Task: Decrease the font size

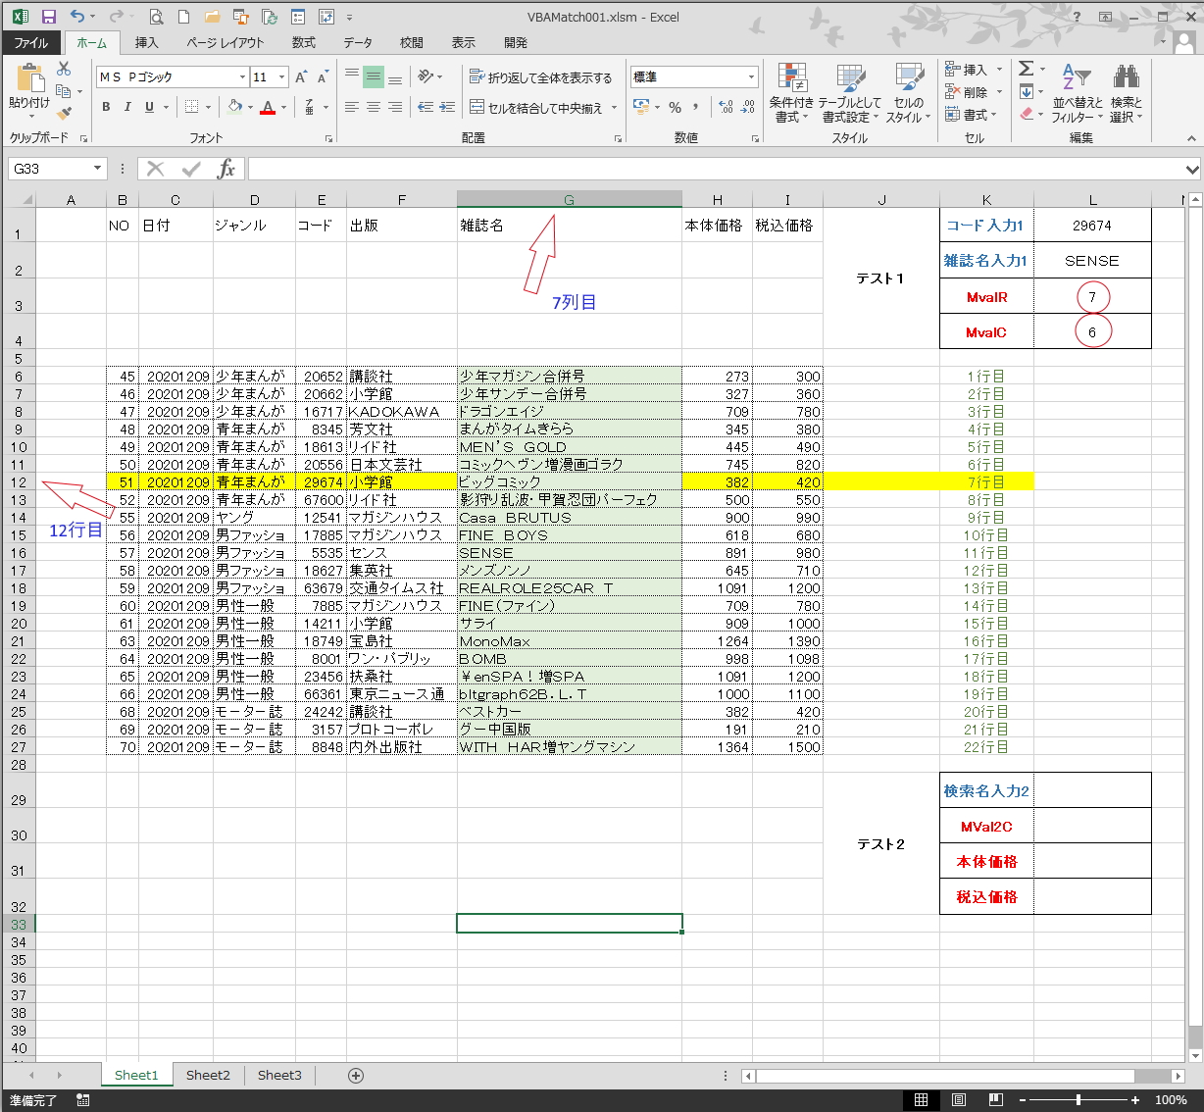Action: pyautogui.click(x=324, y=76)
